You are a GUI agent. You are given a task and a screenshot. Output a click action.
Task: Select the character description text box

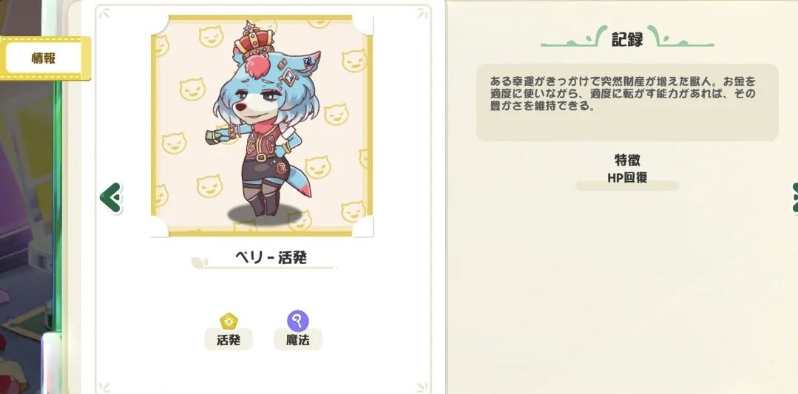tap(627, 102)
